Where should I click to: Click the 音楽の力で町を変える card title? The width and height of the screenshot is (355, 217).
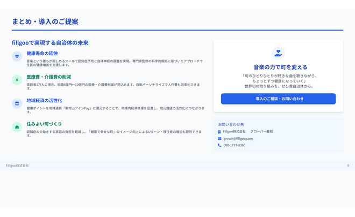coord(278,67)
